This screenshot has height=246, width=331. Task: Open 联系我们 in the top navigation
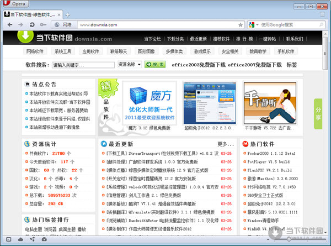coord(295,39)
